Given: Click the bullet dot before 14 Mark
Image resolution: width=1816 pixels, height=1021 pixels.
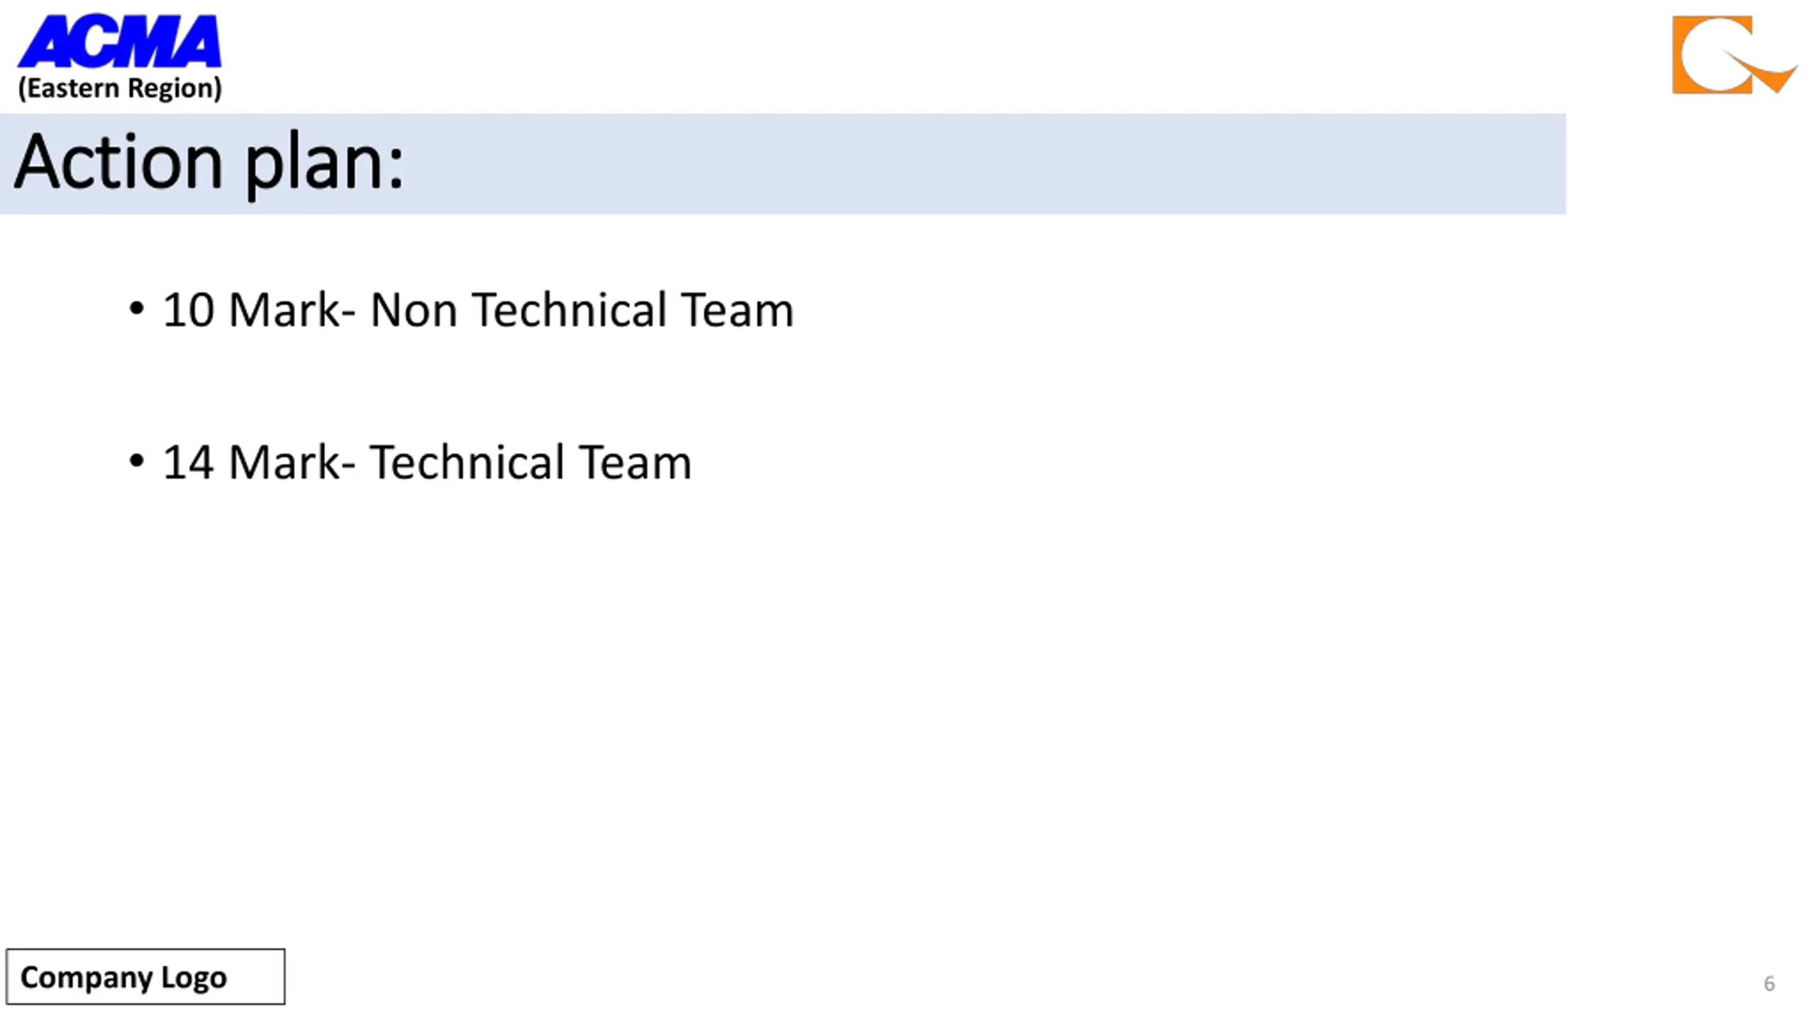Looking at the screenshot, I should pyautogui.click(x=136, y=462).
